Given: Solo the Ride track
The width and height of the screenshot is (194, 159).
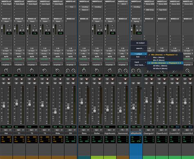Looking at the screenshot, I should click(55, 83).
